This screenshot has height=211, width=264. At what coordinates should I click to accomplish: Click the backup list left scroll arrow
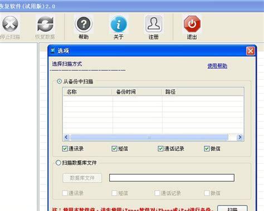(x=66, y=138)
